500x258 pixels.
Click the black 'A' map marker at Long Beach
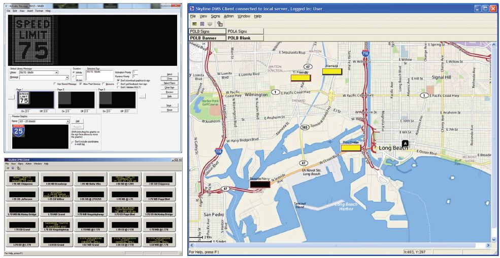405,143
